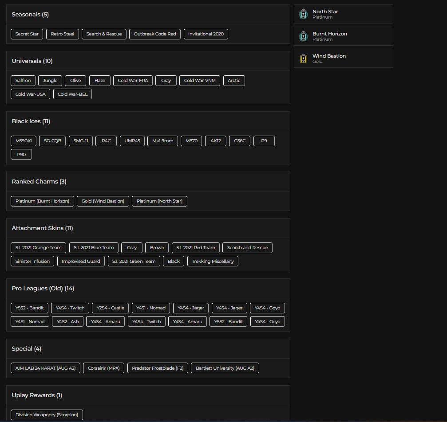
Task: Click the S.I. 2021 Blue Team tag
Action: 94,248
